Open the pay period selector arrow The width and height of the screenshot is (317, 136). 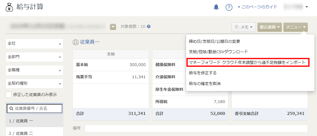tap(113, 27)
